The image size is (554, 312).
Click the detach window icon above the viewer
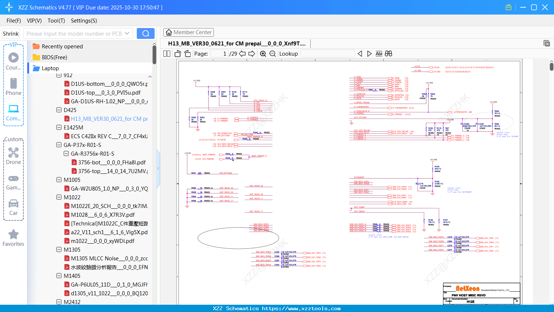547,43
